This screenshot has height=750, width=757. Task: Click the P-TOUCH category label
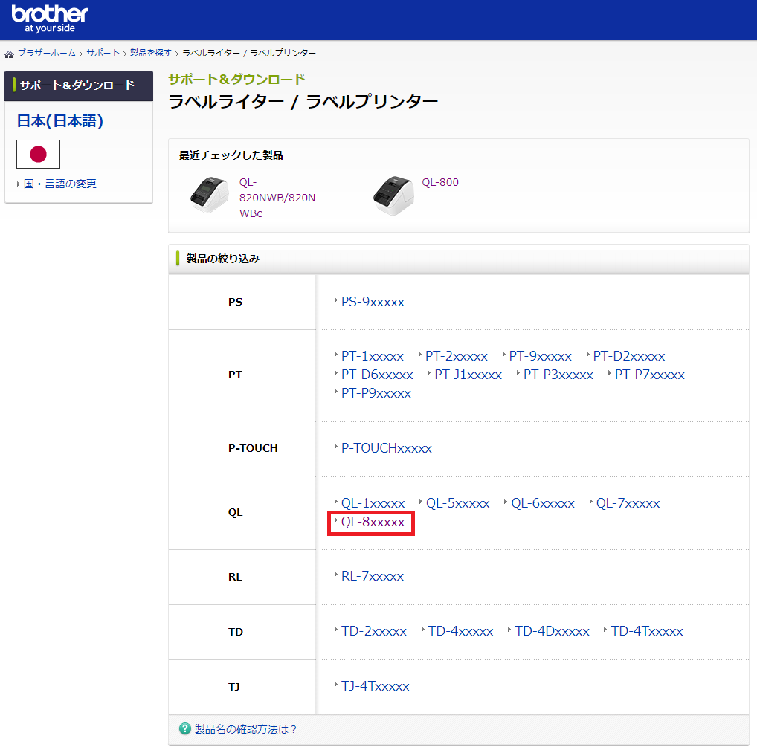[253, 448]
